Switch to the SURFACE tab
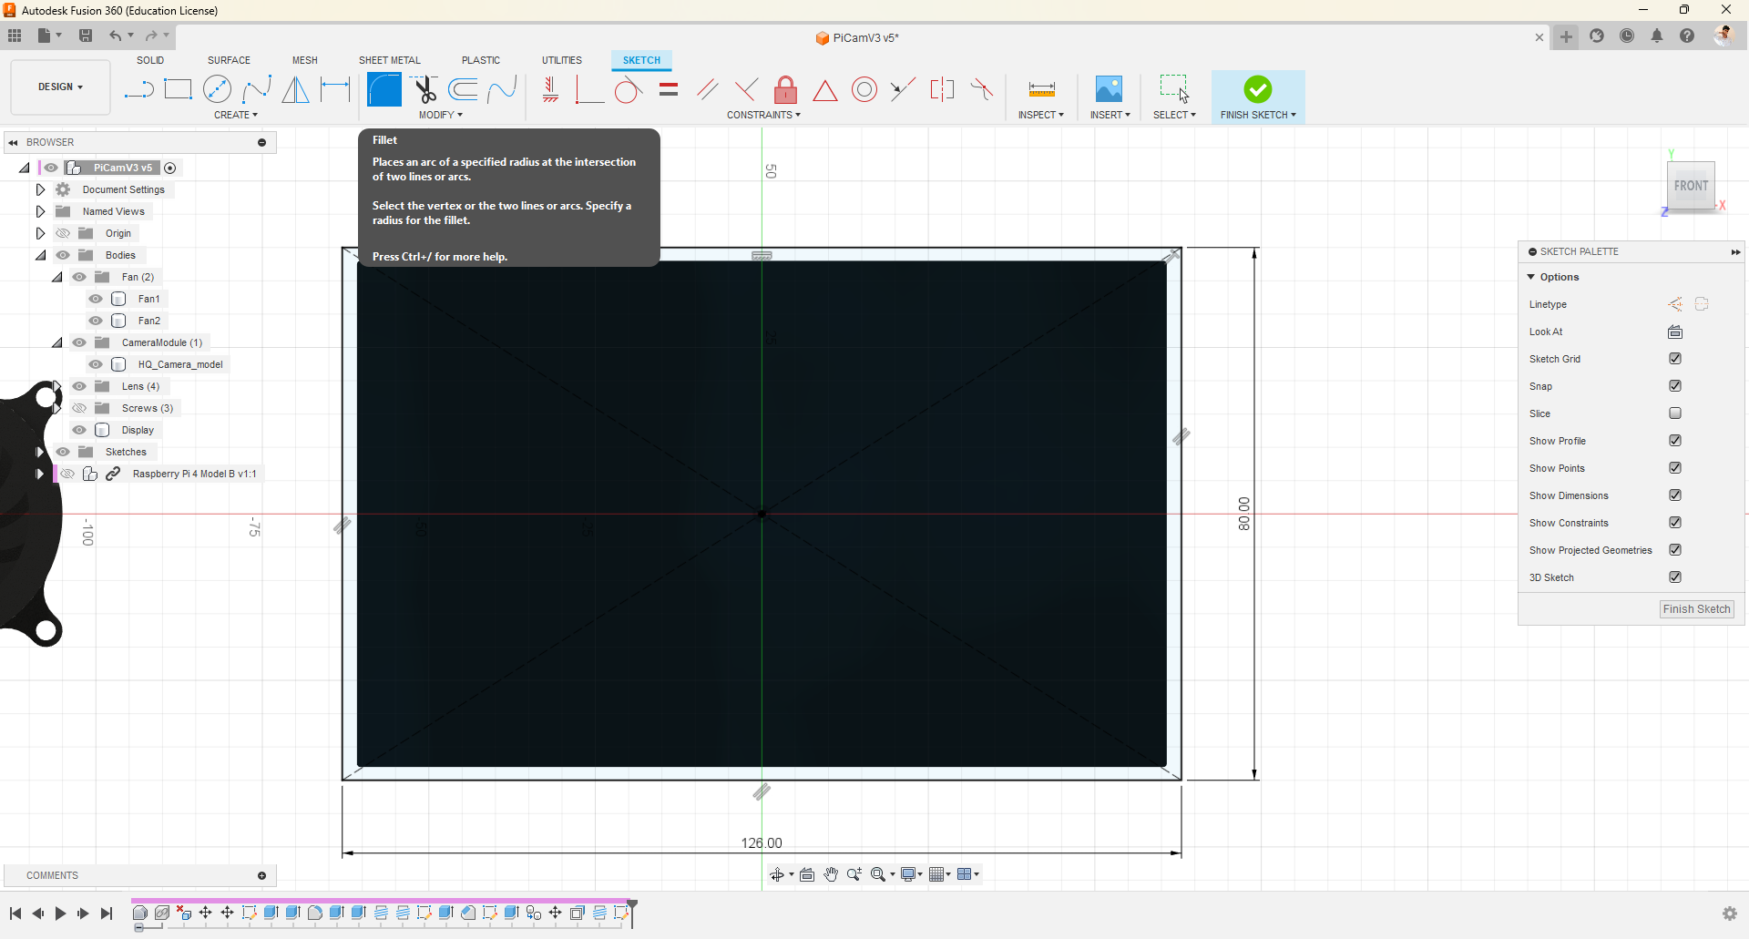 [x=229, y=60]
